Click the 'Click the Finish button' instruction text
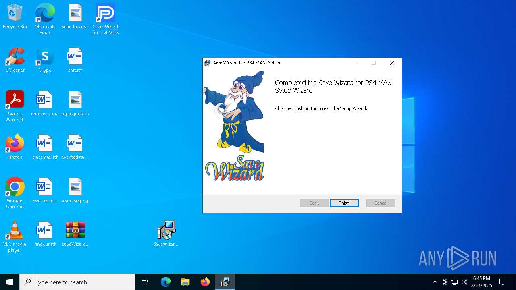516x290 pixels. coord(321,108)
